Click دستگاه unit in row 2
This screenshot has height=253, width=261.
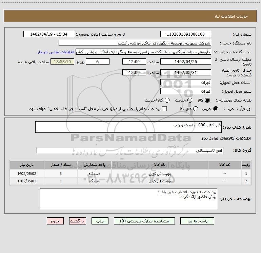point(94,181)
